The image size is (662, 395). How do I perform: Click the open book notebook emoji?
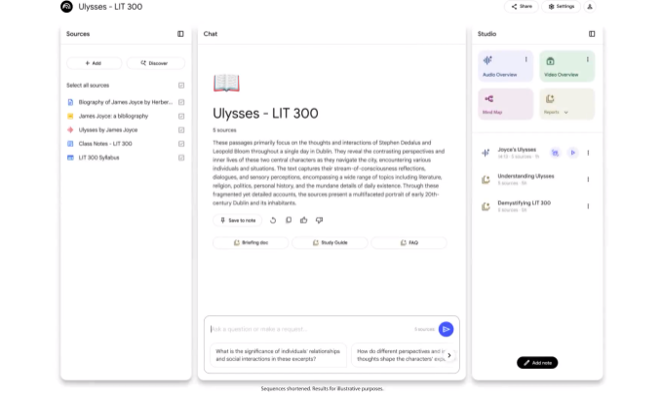tap(226, 83)
